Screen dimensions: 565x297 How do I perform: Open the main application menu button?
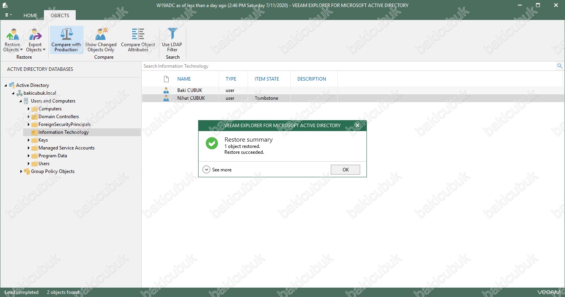tap(8, 15)
